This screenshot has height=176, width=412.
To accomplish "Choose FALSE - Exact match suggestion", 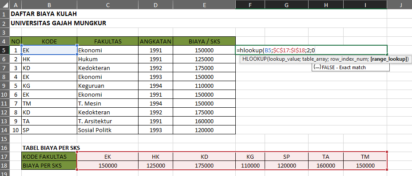I will coord(344,67).
